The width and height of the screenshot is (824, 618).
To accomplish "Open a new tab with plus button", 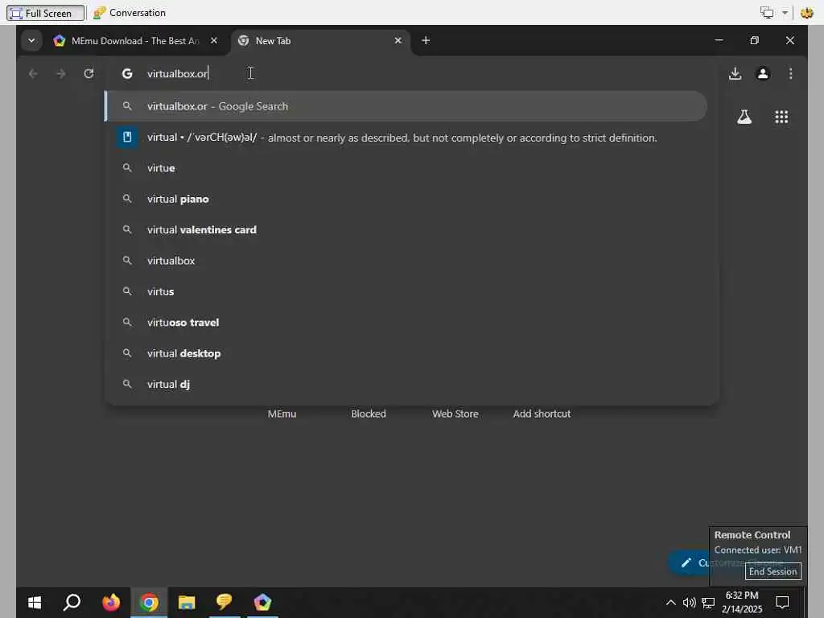I will 426,40.
